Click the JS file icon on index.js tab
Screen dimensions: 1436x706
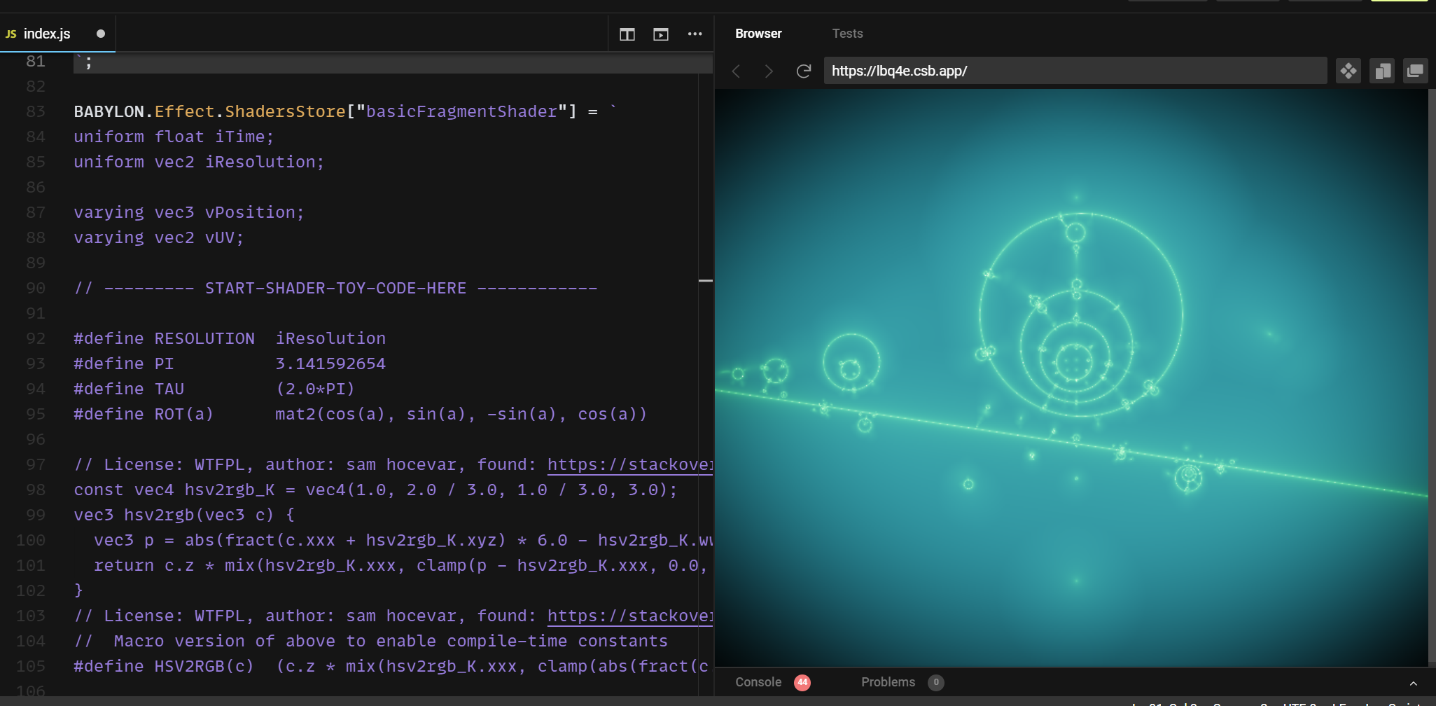11,33
